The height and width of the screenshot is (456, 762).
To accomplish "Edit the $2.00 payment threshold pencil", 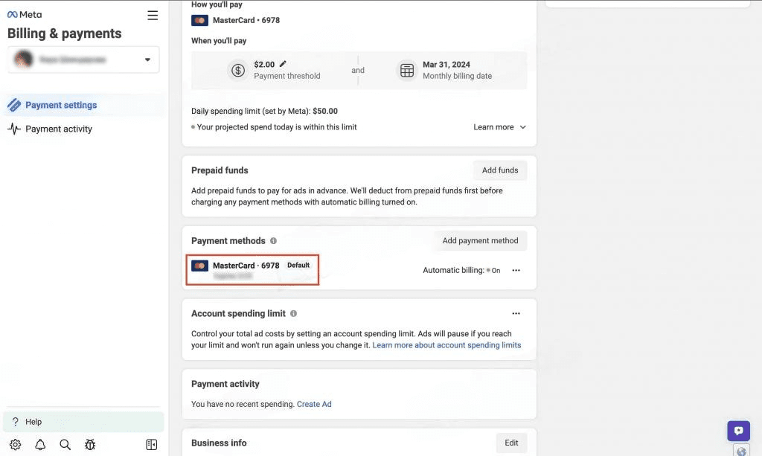I will [x=283, y=64].
